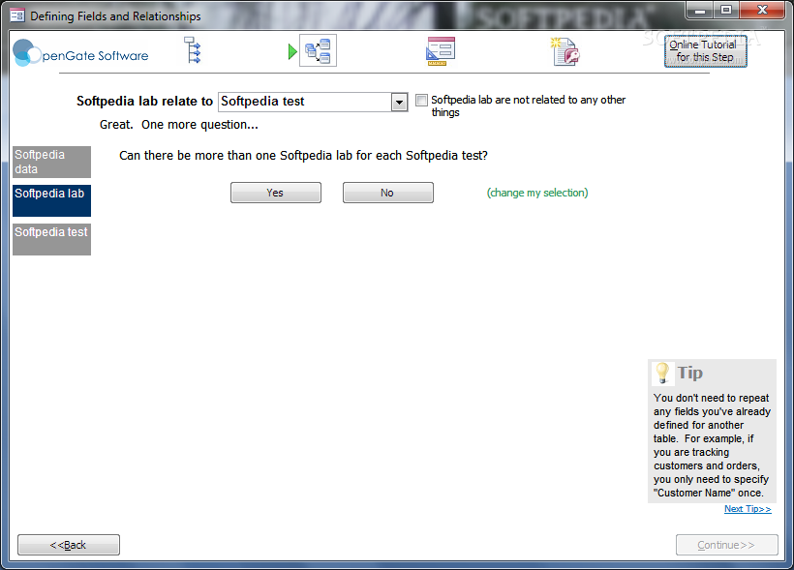794x570 pixels.
Task: Click the tables hierarchy step icon
Action: pyautogui.click(x=193, y=50)
